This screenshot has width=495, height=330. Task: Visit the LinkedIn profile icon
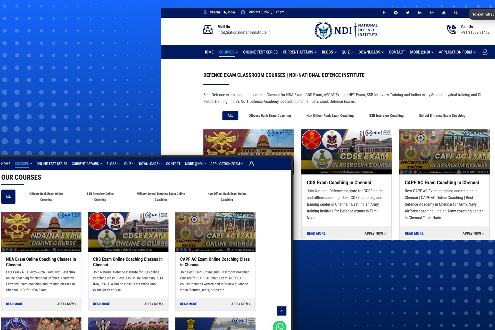pos(420,12)
